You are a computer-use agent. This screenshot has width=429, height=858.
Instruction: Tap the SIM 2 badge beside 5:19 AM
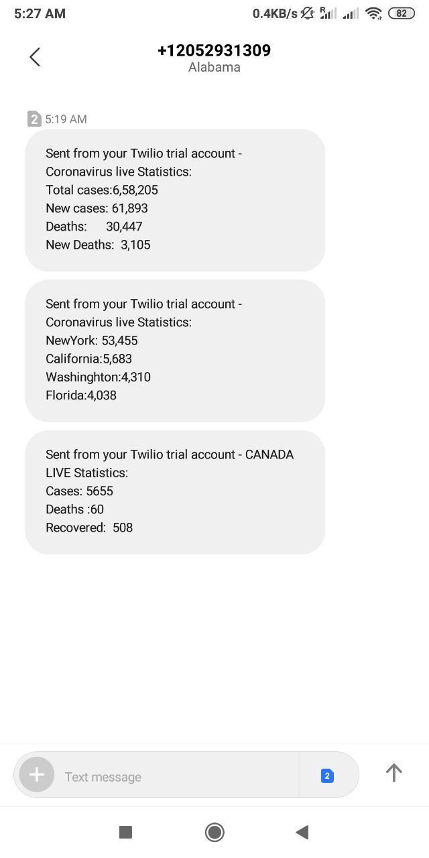tap(34, 119)
